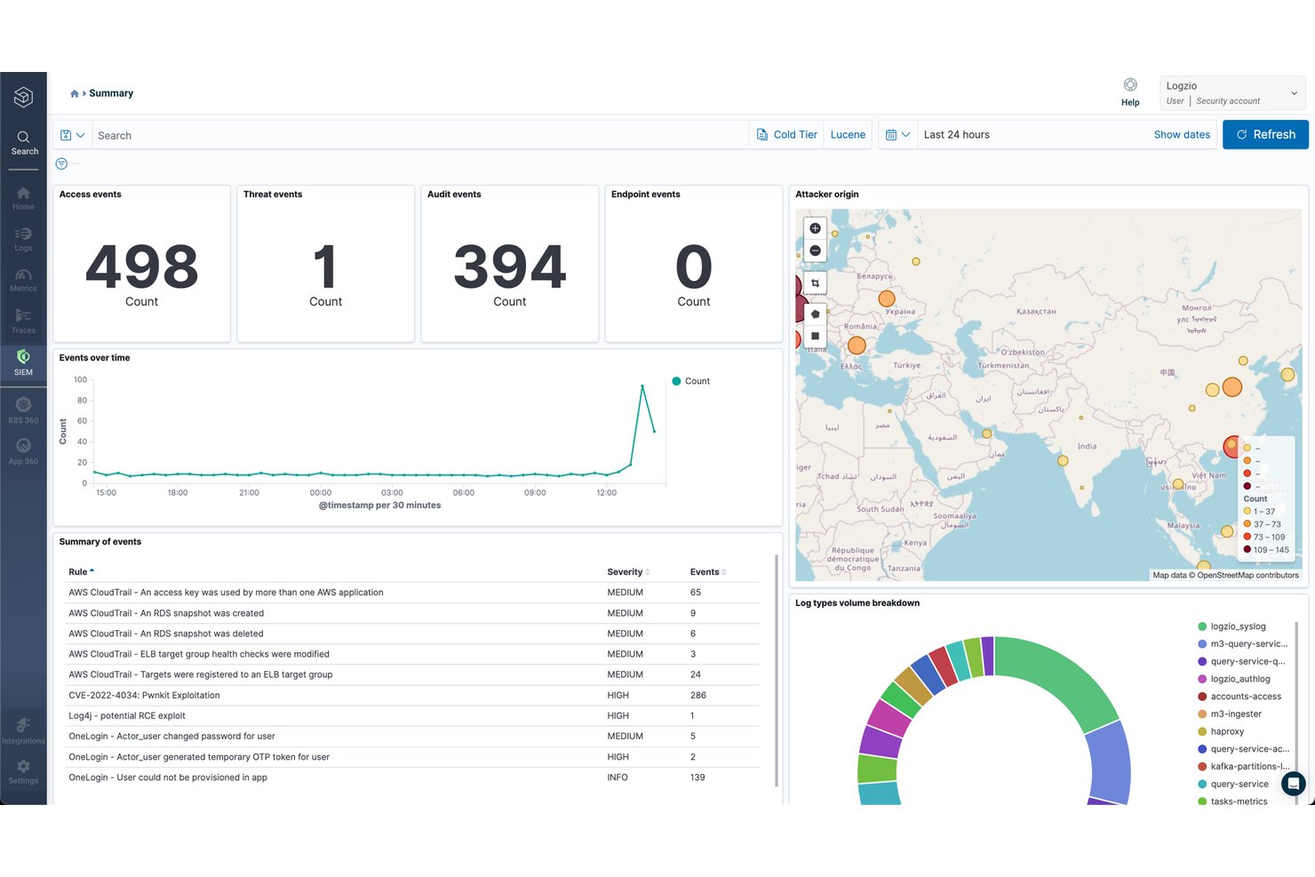Switch query language from Lucene
The image size is (1315, 877).
click(x=848, y=135)
